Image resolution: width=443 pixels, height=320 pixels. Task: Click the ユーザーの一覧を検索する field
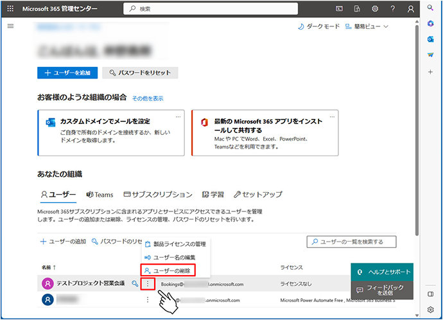click(351, 242)
